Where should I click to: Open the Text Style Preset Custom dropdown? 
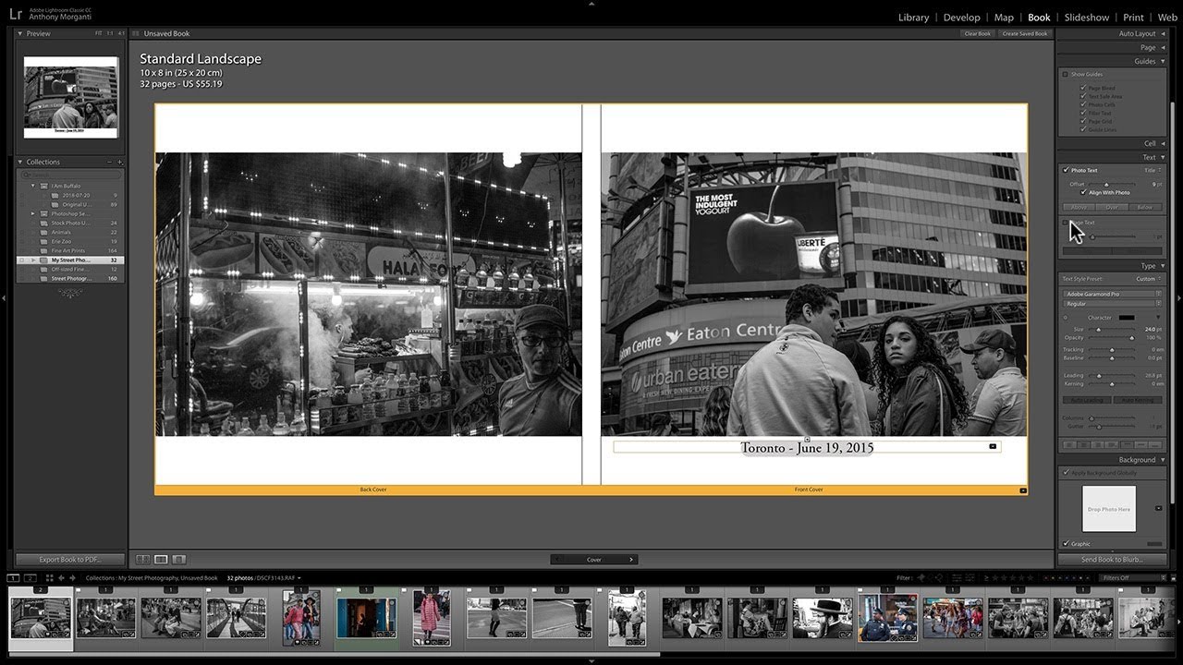pyautogui.click(x=1149, y=279)
